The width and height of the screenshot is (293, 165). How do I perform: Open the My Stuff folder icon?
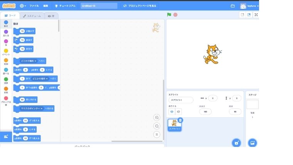(232, 6)
